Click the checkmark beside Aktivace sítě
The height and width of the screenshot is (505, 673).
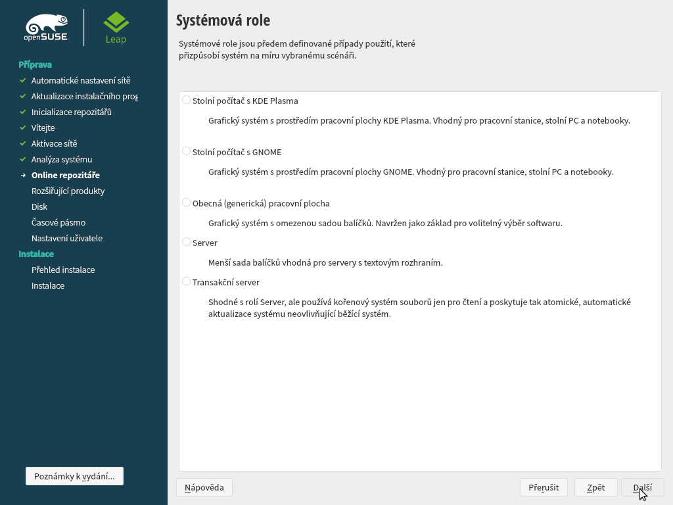coord(24,143)
